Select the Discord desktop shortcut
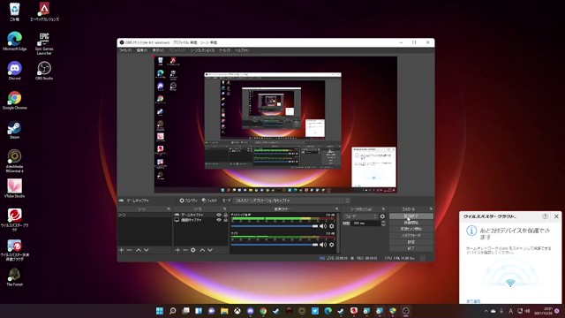The width and height of the screenshot is (565, 318). point(14,71)
